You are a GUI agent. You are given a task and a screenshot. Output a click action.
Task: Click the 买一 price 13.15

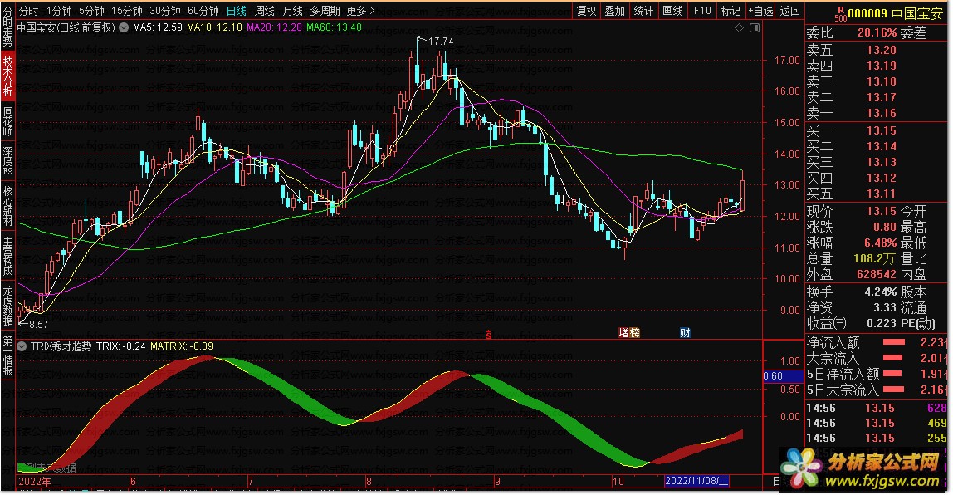(882, 130)
